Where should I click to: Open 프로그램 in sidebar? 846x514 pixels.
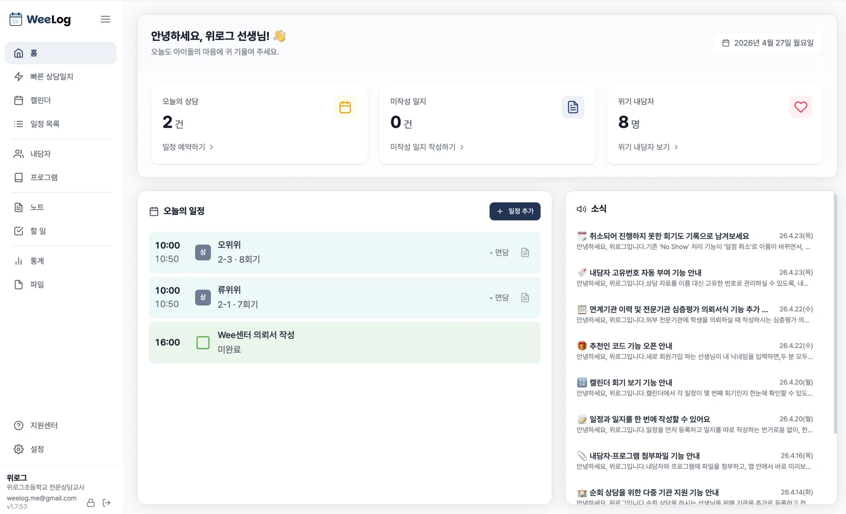coord(60,178)
